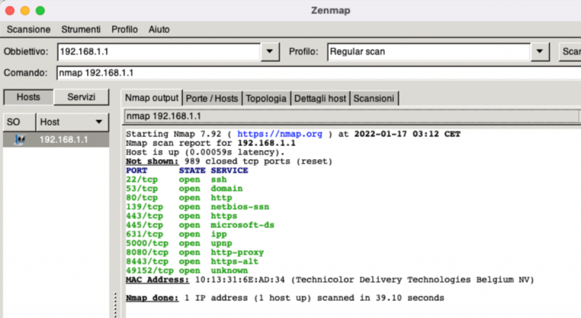Open the Dettagli host tab

(x=320, y=99)
